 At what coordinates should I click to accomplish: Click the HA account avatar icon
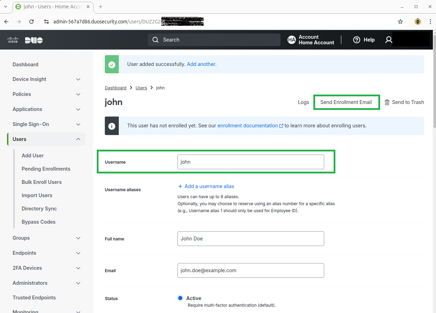(x=291, y=40)
